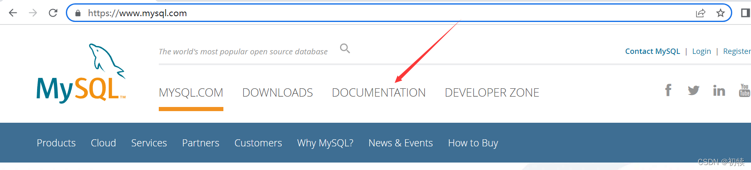Screen dimensions: 751x170
Task: Click the MySQL dolphin logo
Action: pos(81,73)
